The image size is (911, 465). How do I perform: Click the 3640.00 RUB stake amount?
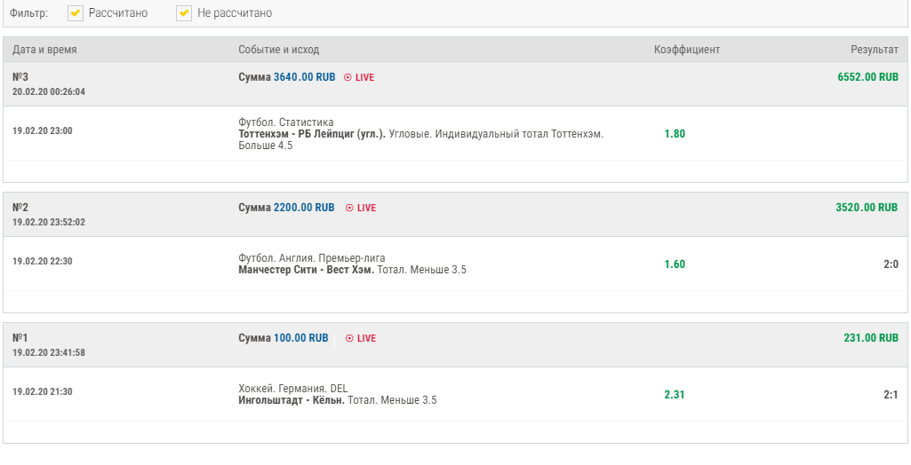(x=305, y=77)
